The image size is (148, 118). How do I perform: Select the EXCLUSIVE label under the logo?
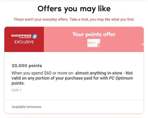[24, 42]
